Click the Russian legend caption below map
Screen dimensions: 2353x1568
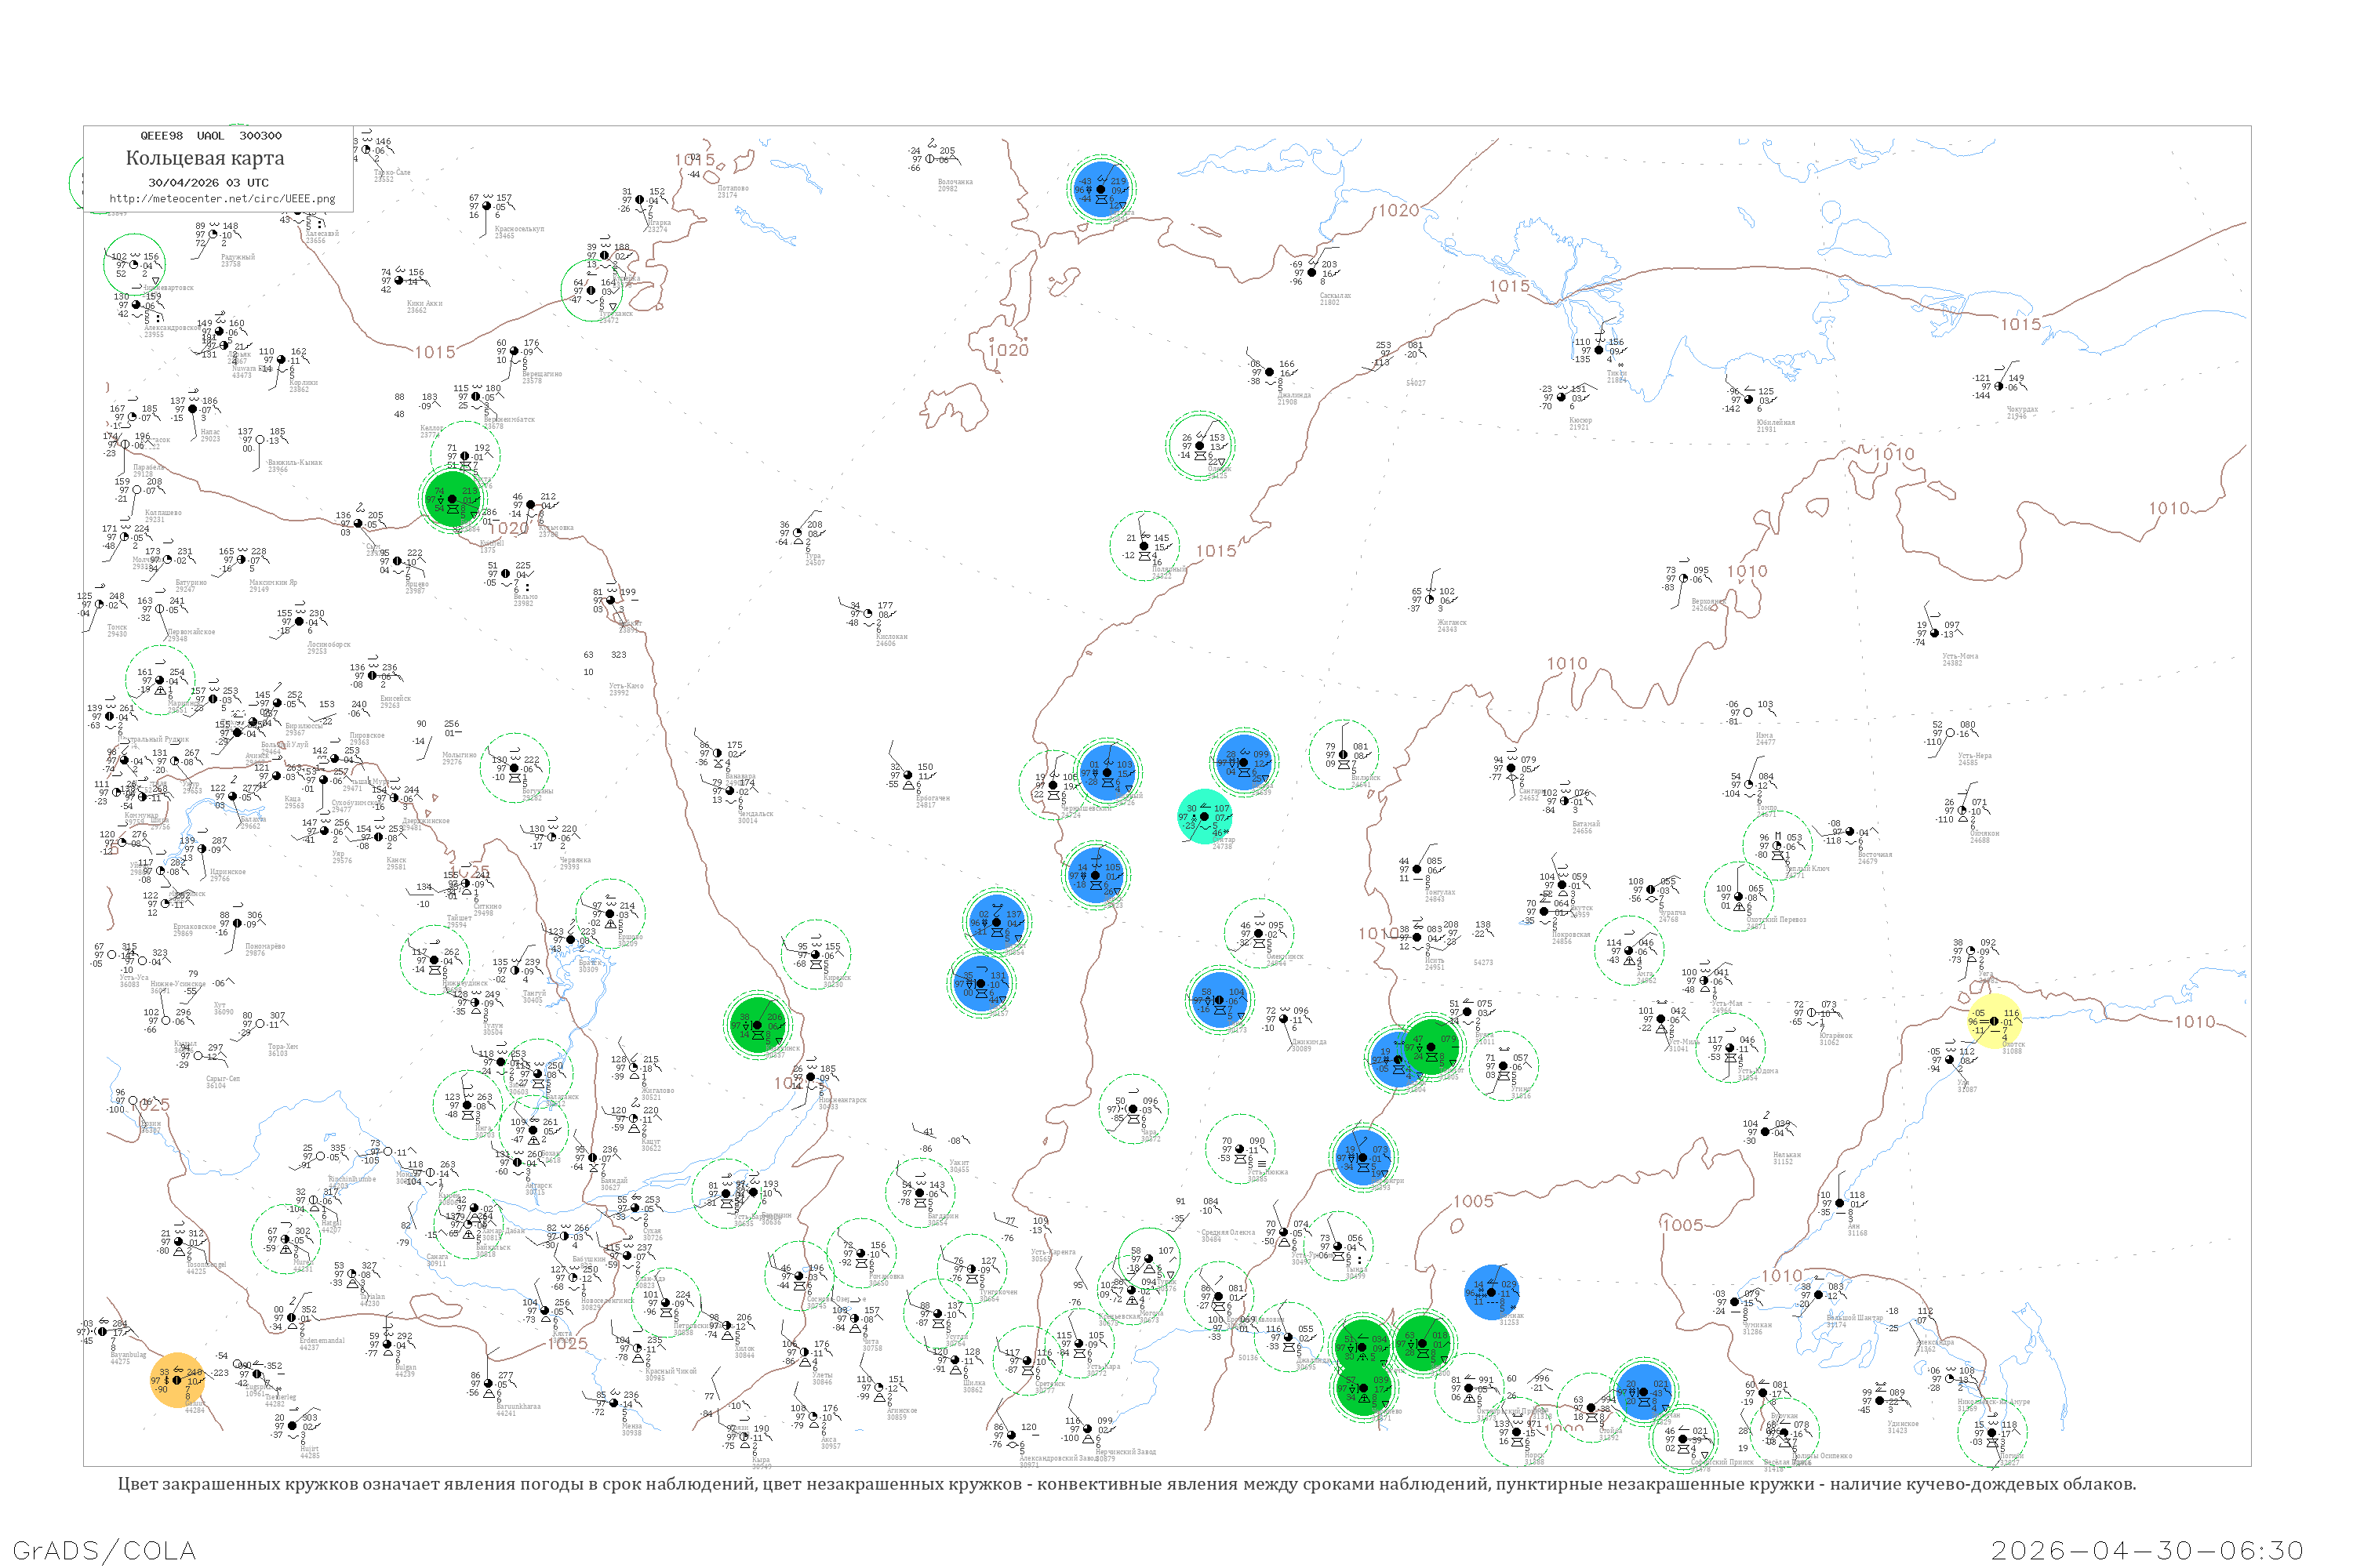point(1126,1484)
